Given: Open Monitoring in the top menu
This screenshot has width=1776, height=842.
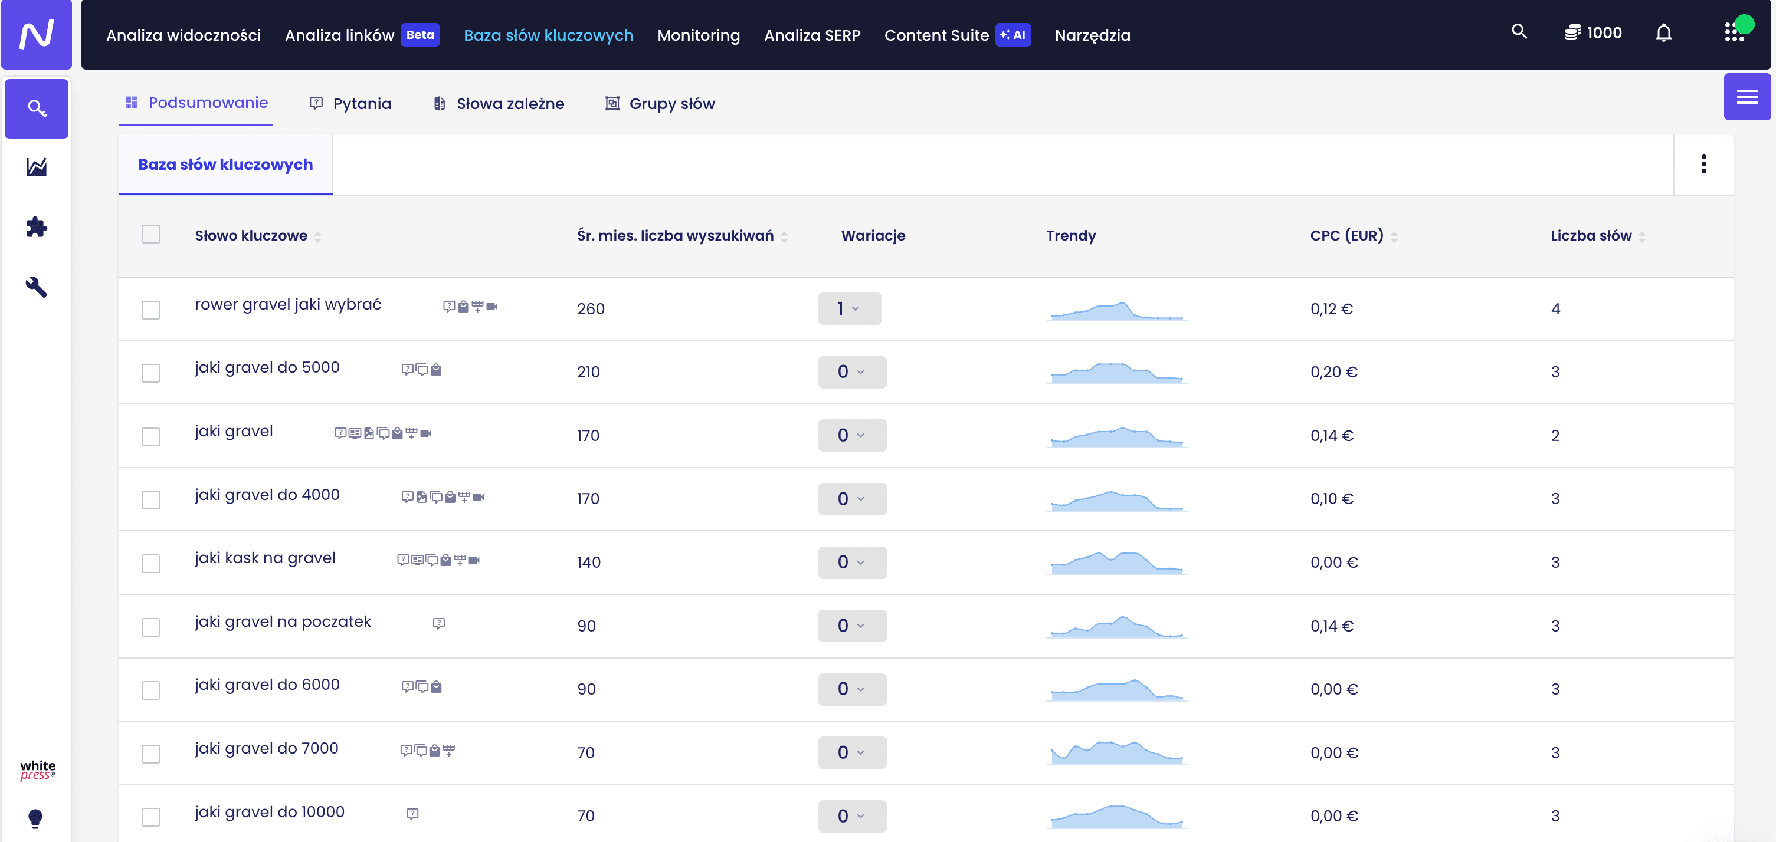Looking at the screenshot, I should pos(699,35).
